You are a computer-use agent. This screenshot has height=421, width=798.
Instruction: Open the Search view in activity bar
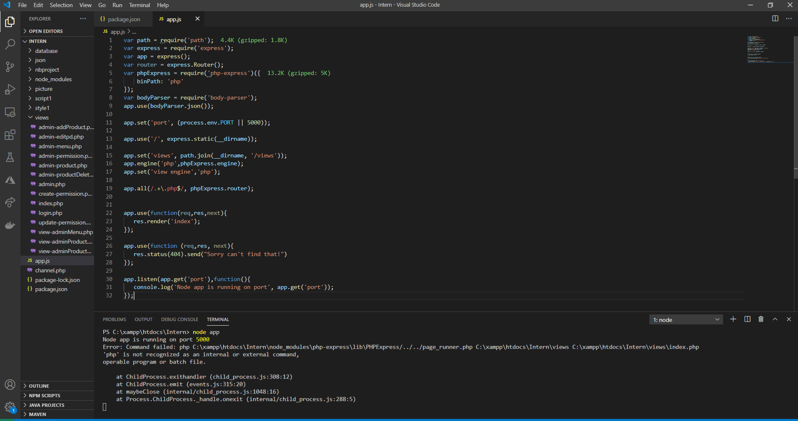[x=10, y=44]
